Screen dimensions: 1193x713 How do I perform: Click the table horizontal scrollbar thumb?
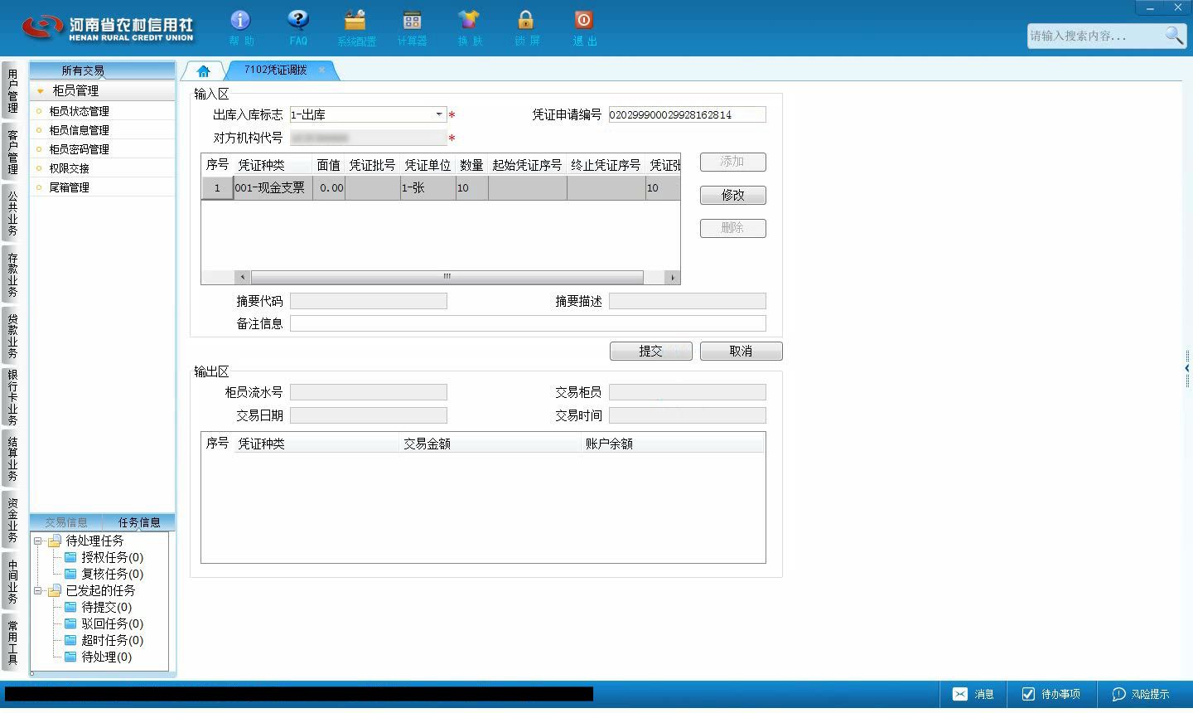click(x=447, y=277)
